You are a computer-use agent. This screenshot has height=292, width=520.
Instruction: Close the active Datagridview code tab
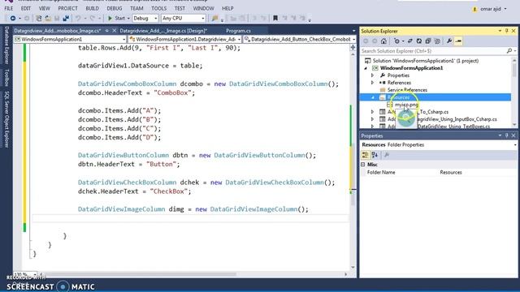click(x=114, y=31)
